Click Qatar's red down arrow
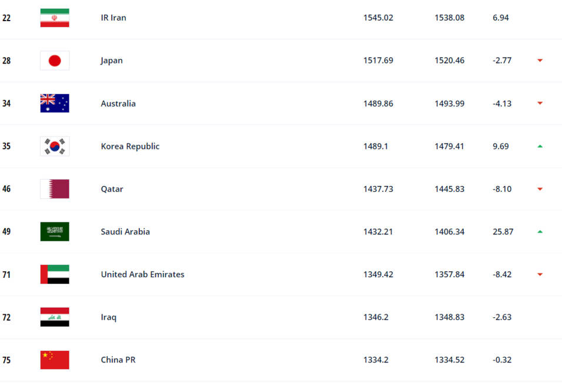This screenshot has height=392, width=562. click(x=540, y=189)
